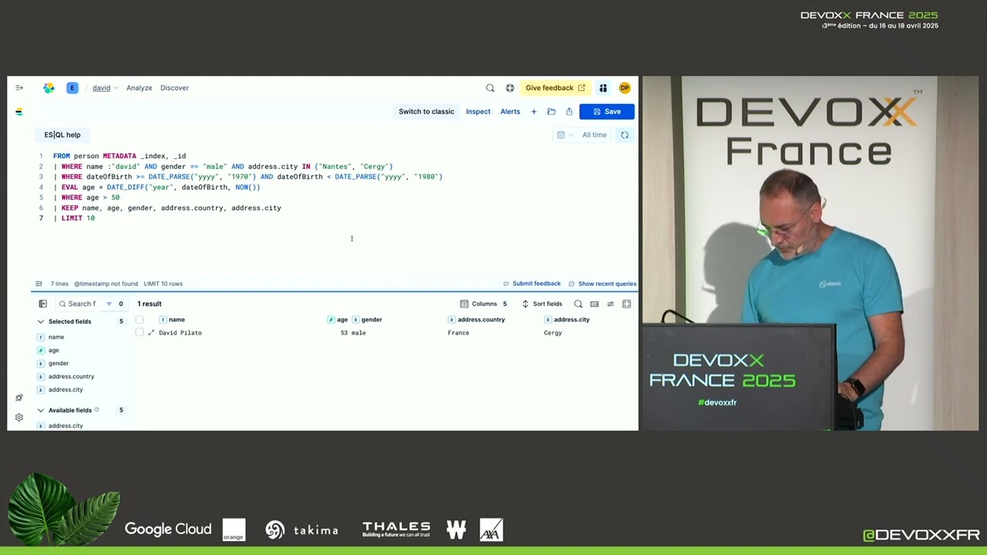Viewport: 987px width, 555px height.
Task: Click Switch to classic button
Action: coord(426,112)
